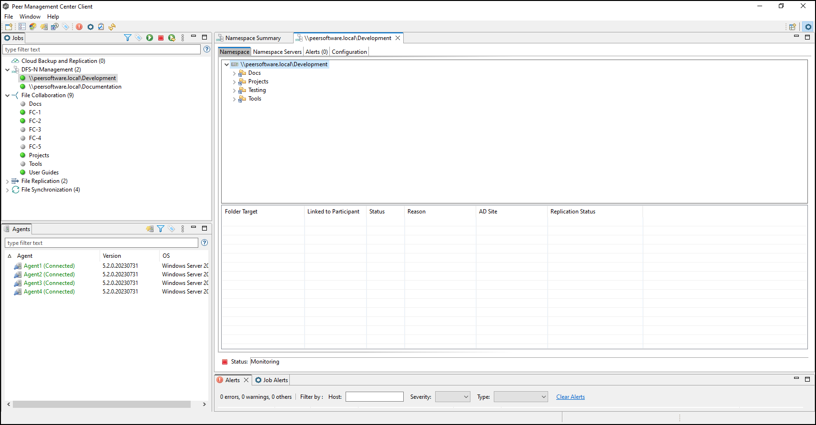The image size is (816, 425).
Task: Click the yellow refresh arrows toolbar icon
Action: [112, 27]
